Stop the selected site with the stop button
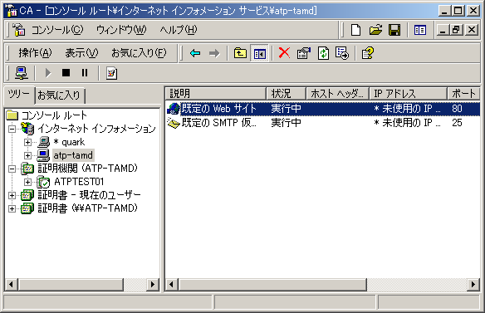 click(x=66, y=73)
